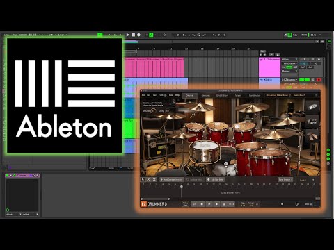Set EZdrummer track monitor to In

pos(283,67)
